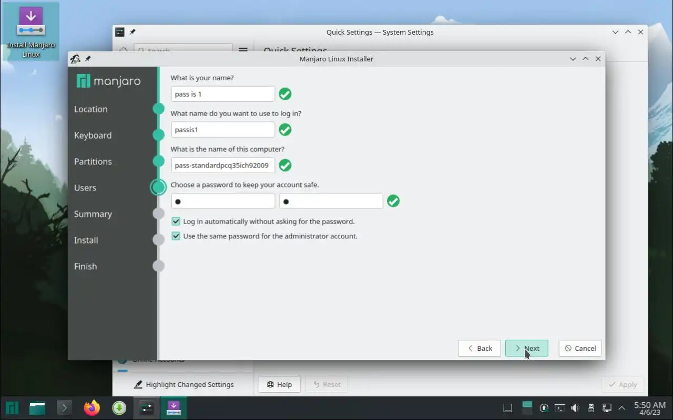
Task: Focus the 'What is your name?' field
Action: pyautogui.click(x=223, y=94)
